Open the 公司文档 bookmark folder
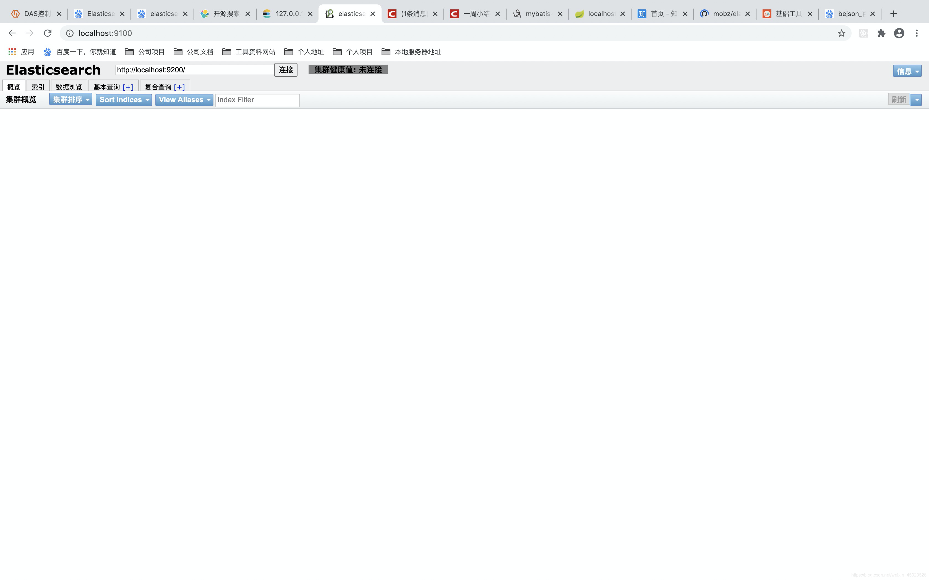 pyautogui.click(x=194, y=52)
